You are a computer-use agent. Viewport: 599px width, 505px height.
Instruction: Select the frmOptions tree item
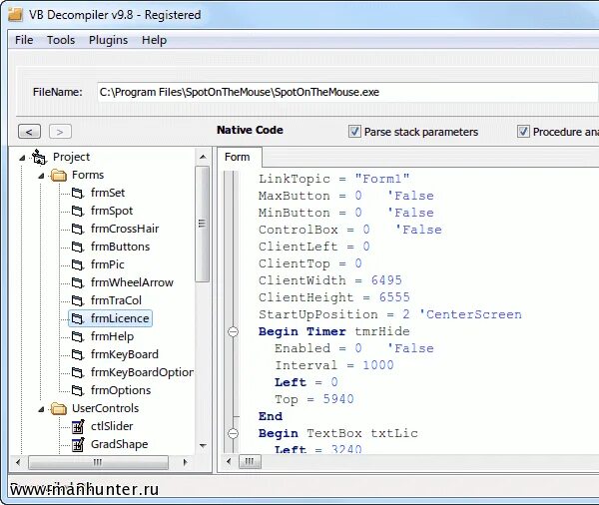tap(121, 390)
